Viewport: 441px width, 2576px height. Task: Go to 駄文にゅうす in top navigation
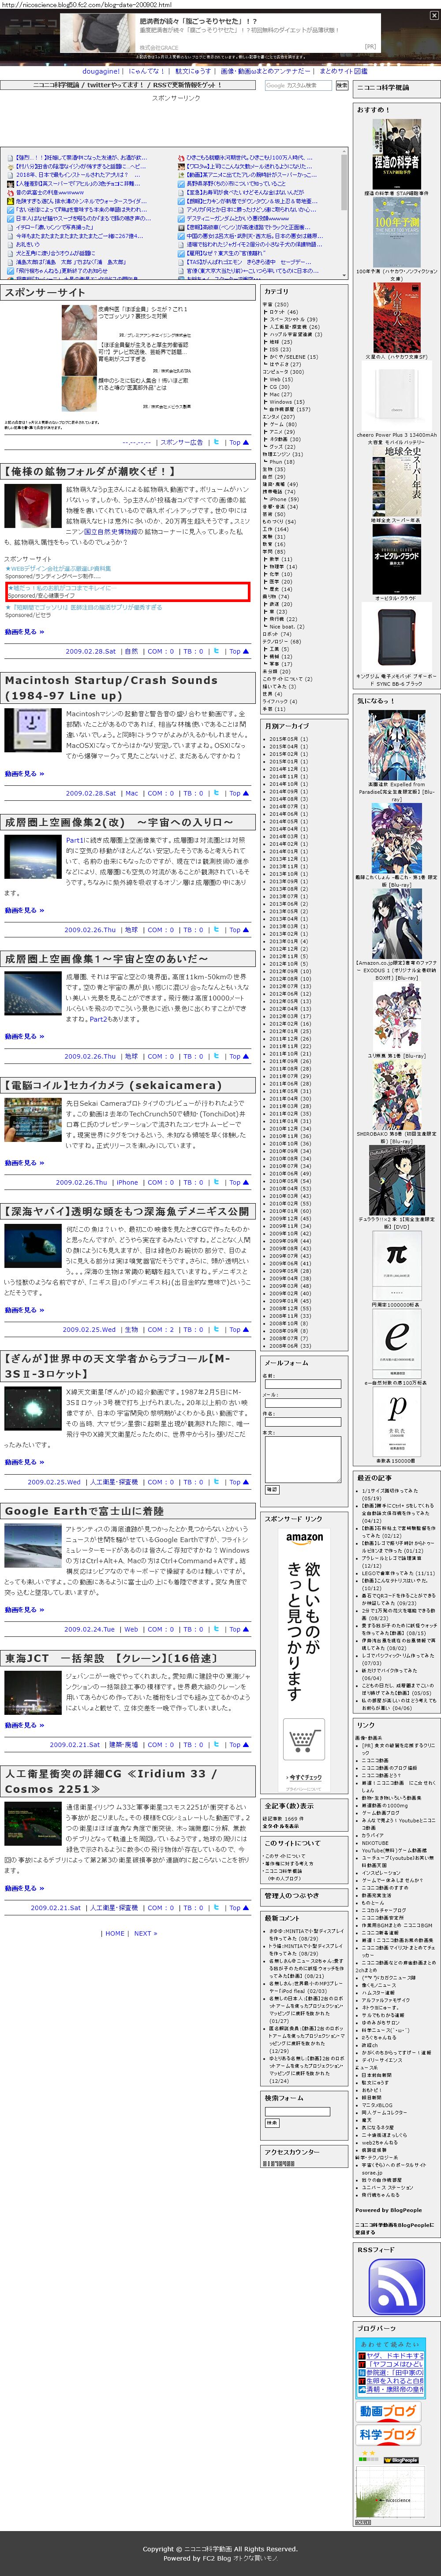194,71
